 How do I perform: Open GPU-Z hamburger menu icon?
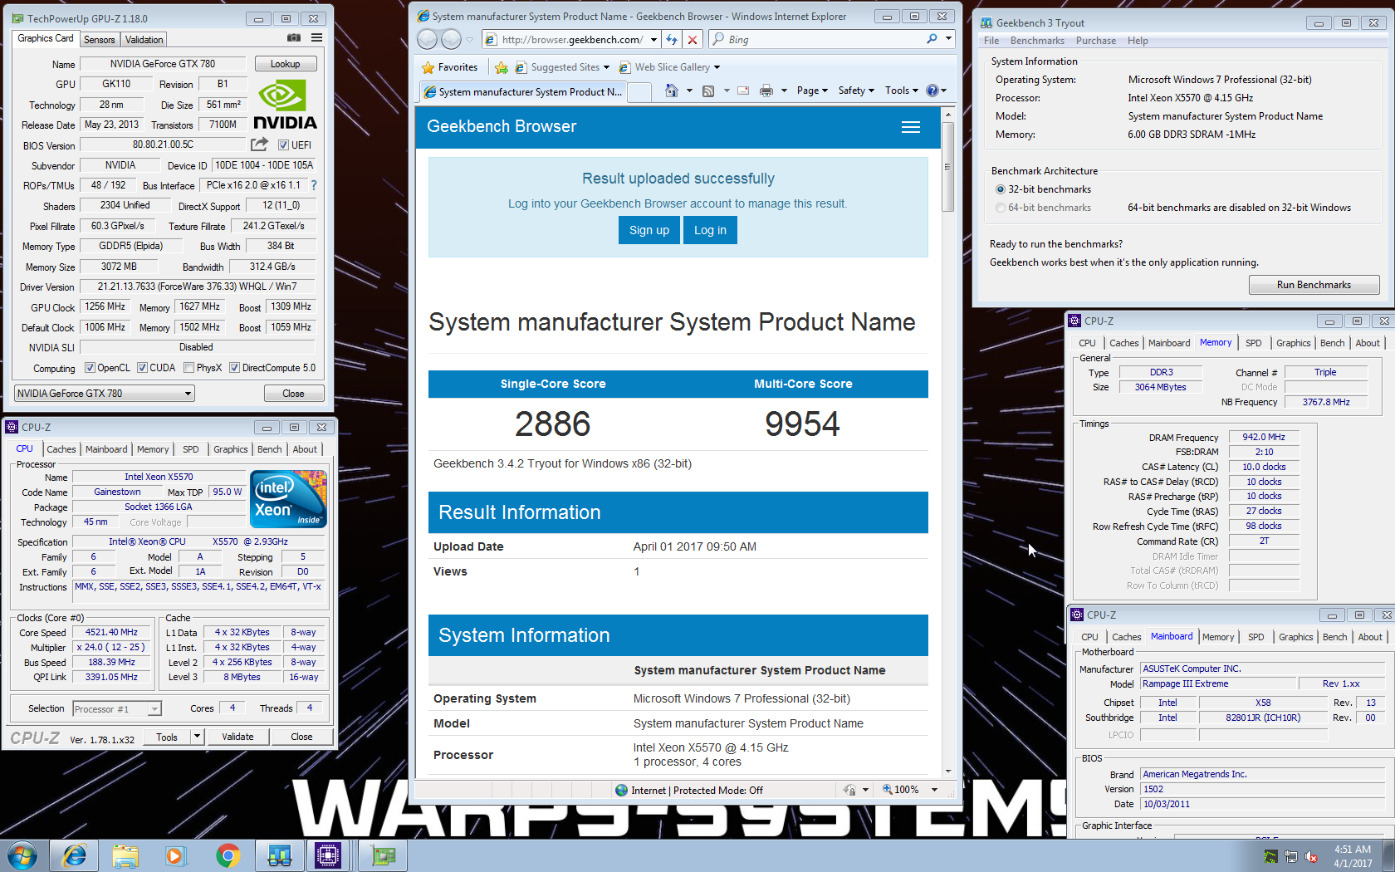pos(316,38)
